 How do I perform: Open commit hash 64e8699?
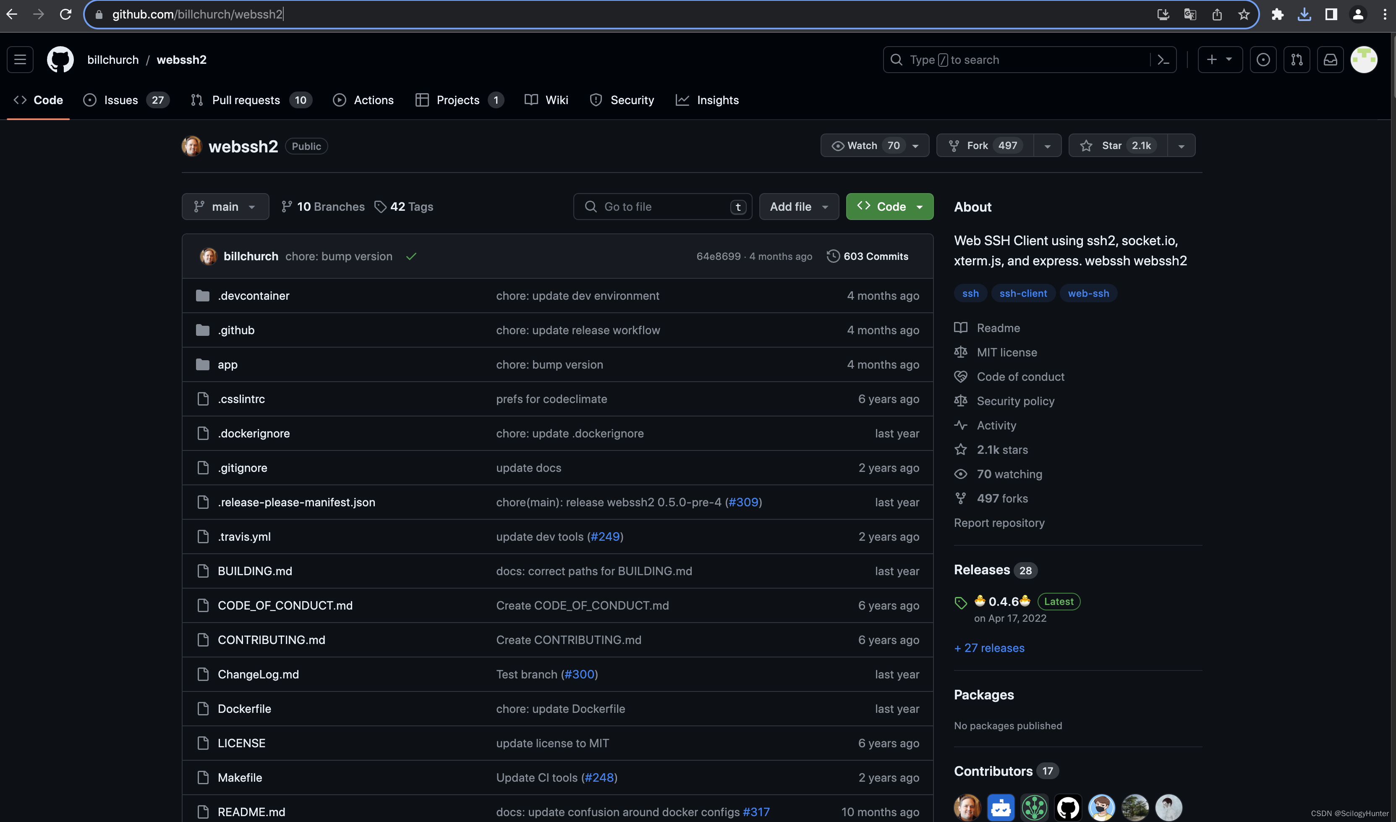(719, 257)
